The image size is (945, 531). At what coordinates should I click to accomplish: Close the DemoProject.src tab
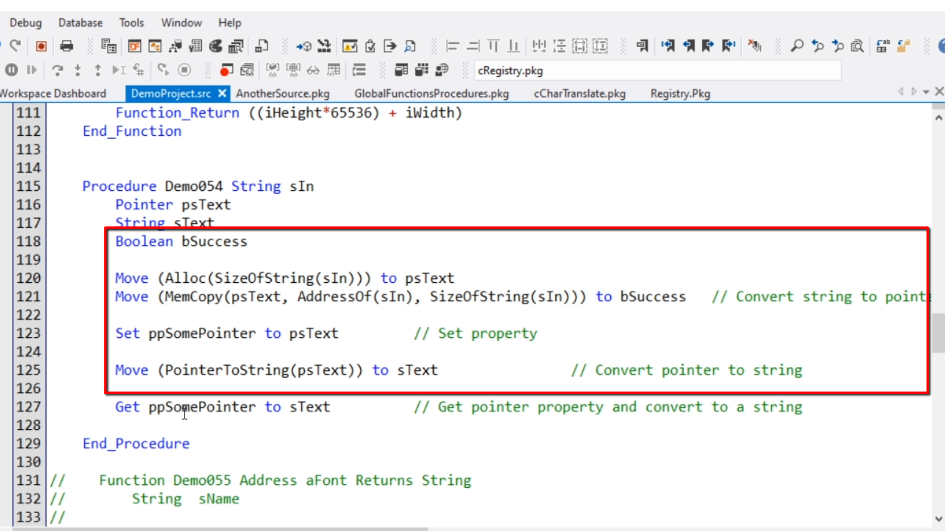coord(222,93)
